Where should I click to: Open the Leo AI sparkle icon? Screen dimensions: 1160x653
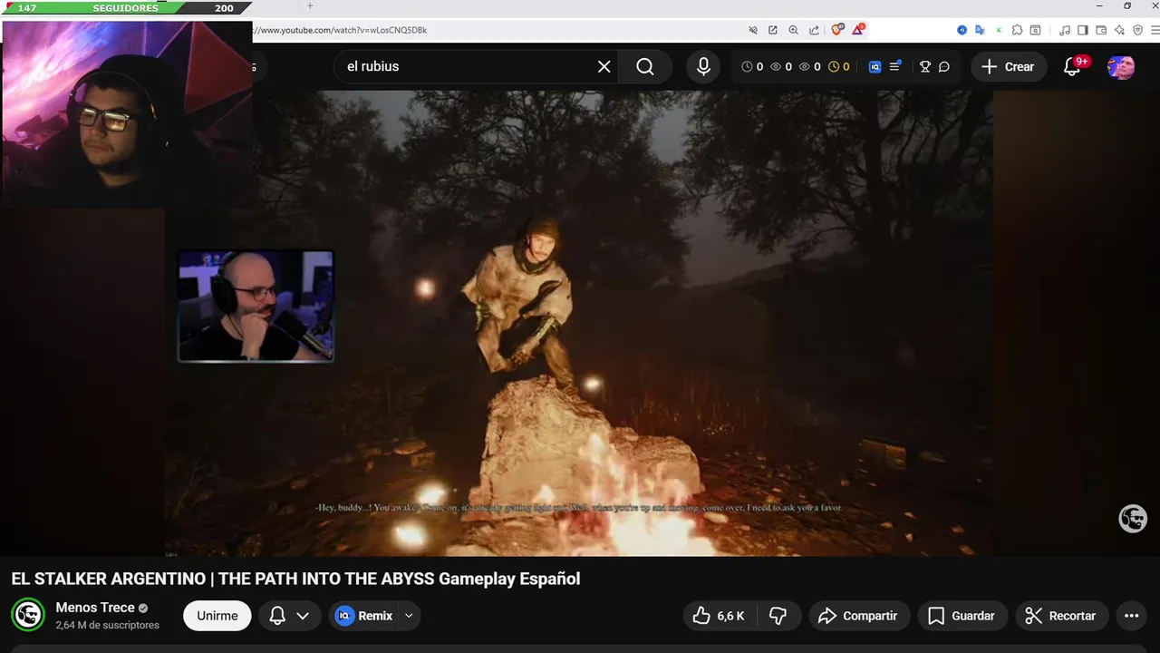[x=1119, y=30]
